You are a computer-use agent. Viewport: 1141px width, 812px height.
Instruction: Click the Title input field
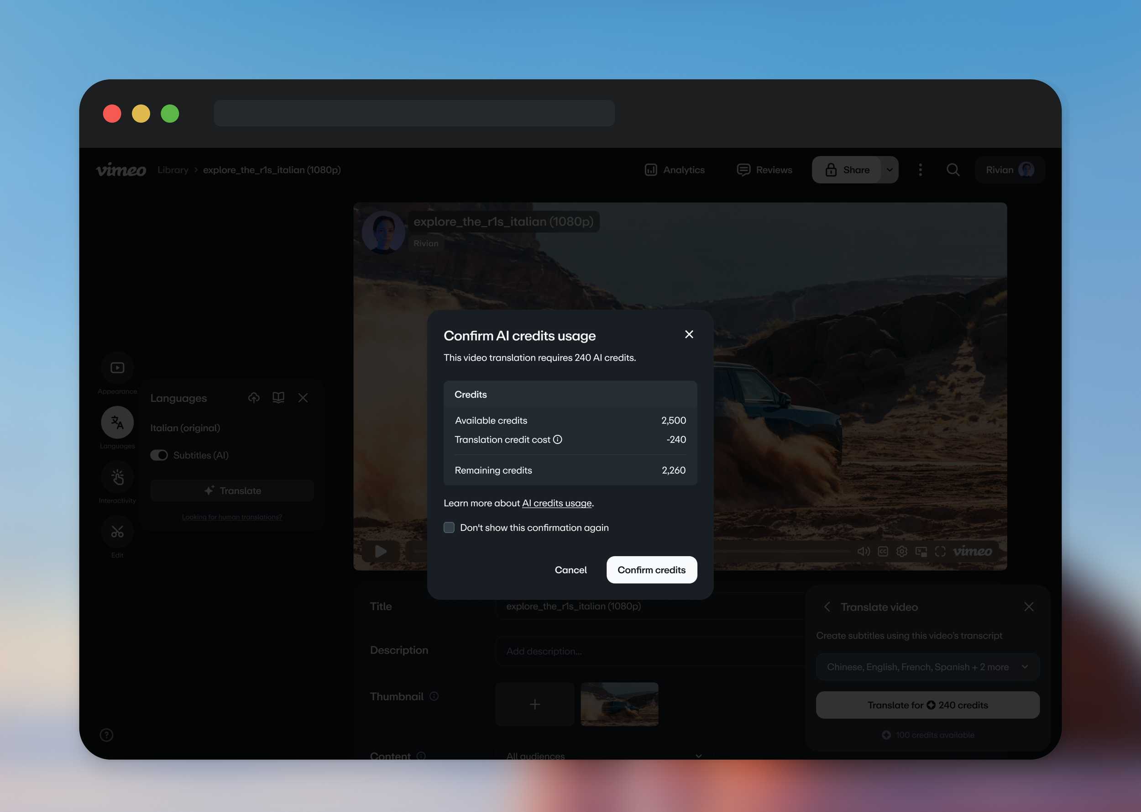[x=649, y=606]
